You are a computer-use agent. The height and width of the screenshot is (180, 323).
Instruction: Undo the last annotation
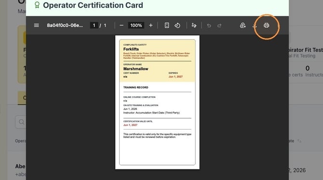pos(209,26)
